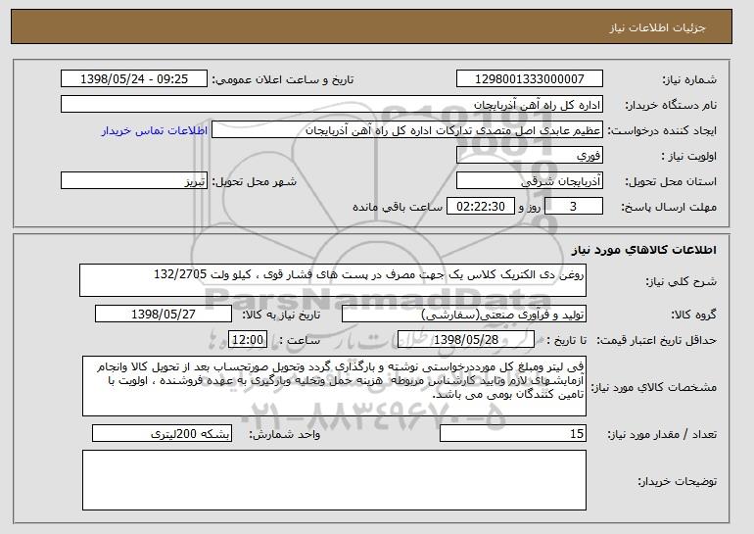Screen dimensions: 754x534
Task: Click the request creator field عظیم عابدی اصل
Action: click(407, 130)
